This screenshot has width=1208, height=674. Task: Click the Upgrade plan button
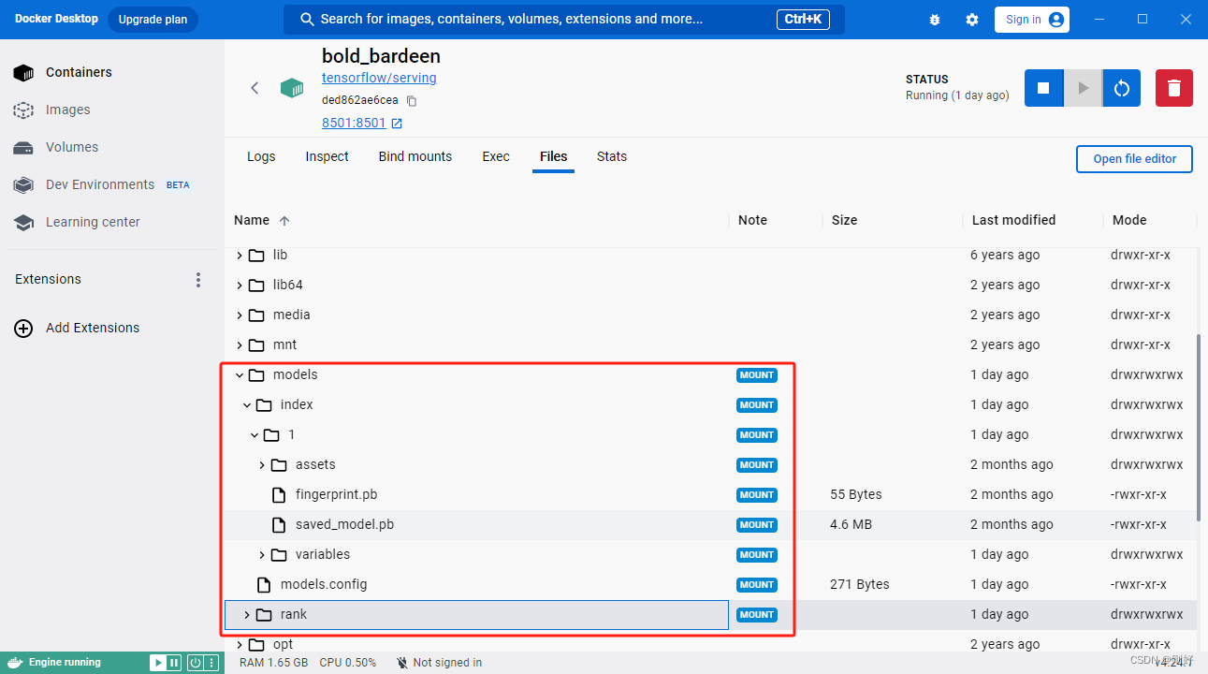(x=153, y=20)
